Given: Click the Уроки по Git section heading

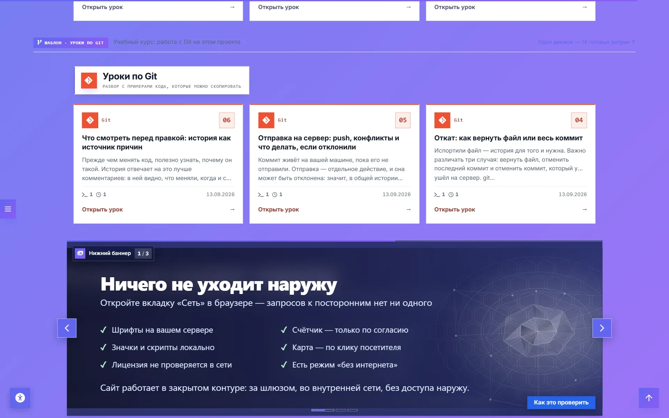Looking at the screenshot, I should coord(130,76).
